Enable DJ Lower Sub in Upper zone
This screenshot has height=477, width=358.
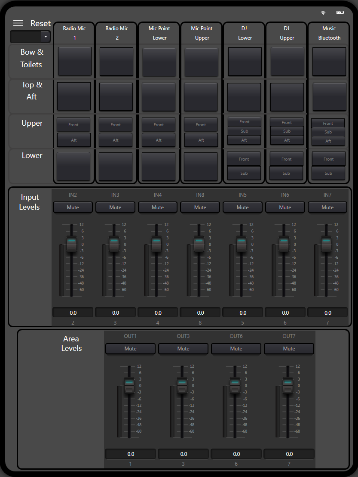coord(244,131)
